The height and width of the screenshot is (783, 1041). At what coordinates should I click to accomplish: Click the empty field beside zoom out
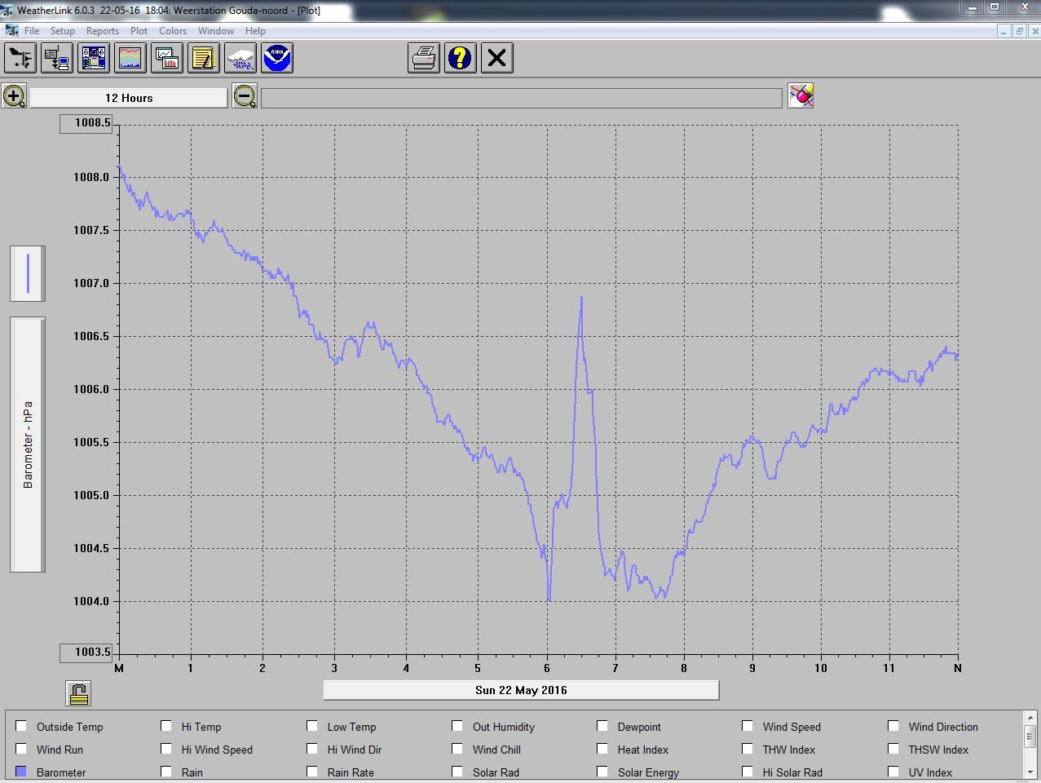[x=522, y=98]
